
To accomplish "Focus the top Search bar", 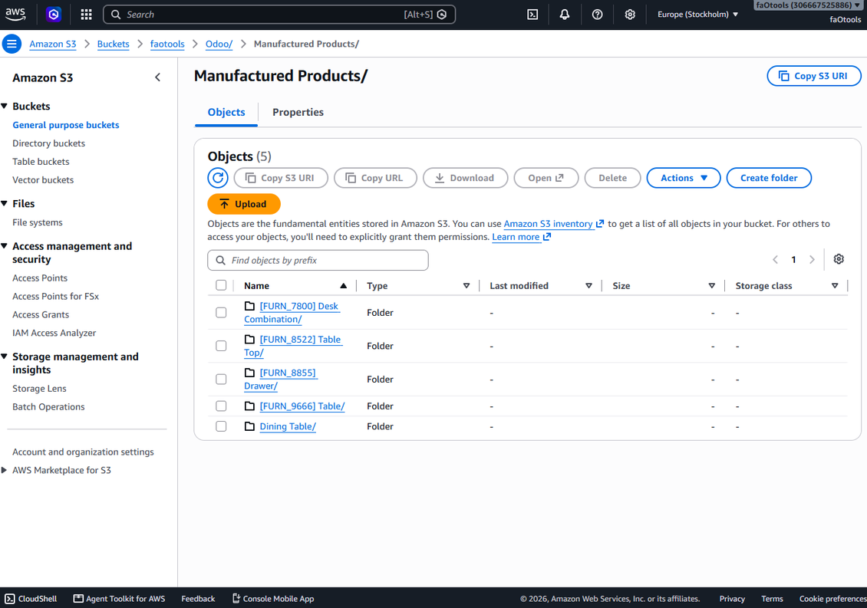I will [279, 15].
